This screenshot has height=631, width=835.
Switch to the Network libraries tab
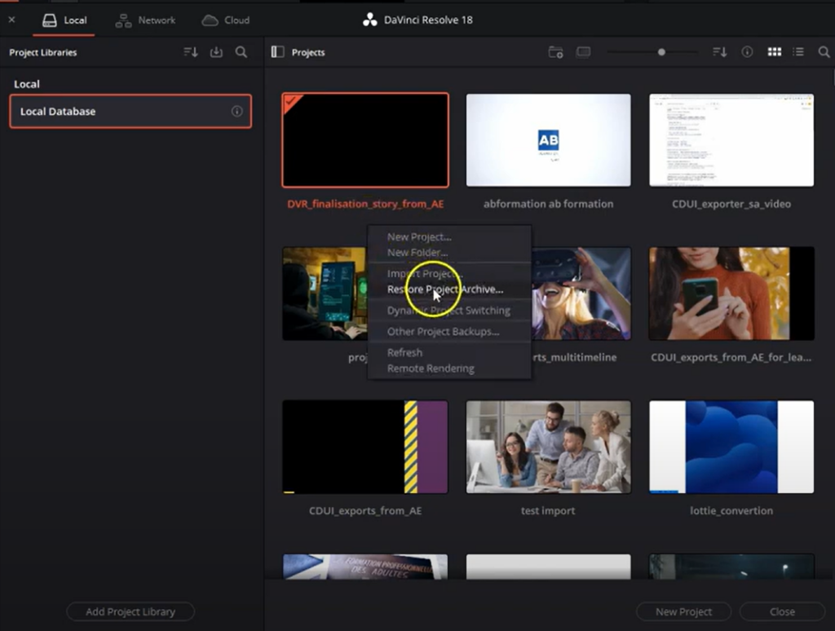click(145, 20)
